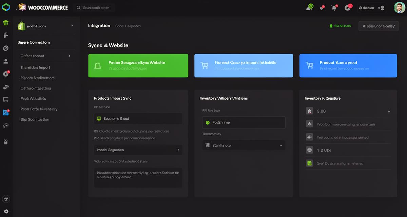Click the hexagon app logo at top-left
The height and width of the screenshot is (217, 407).
point(6,7)
